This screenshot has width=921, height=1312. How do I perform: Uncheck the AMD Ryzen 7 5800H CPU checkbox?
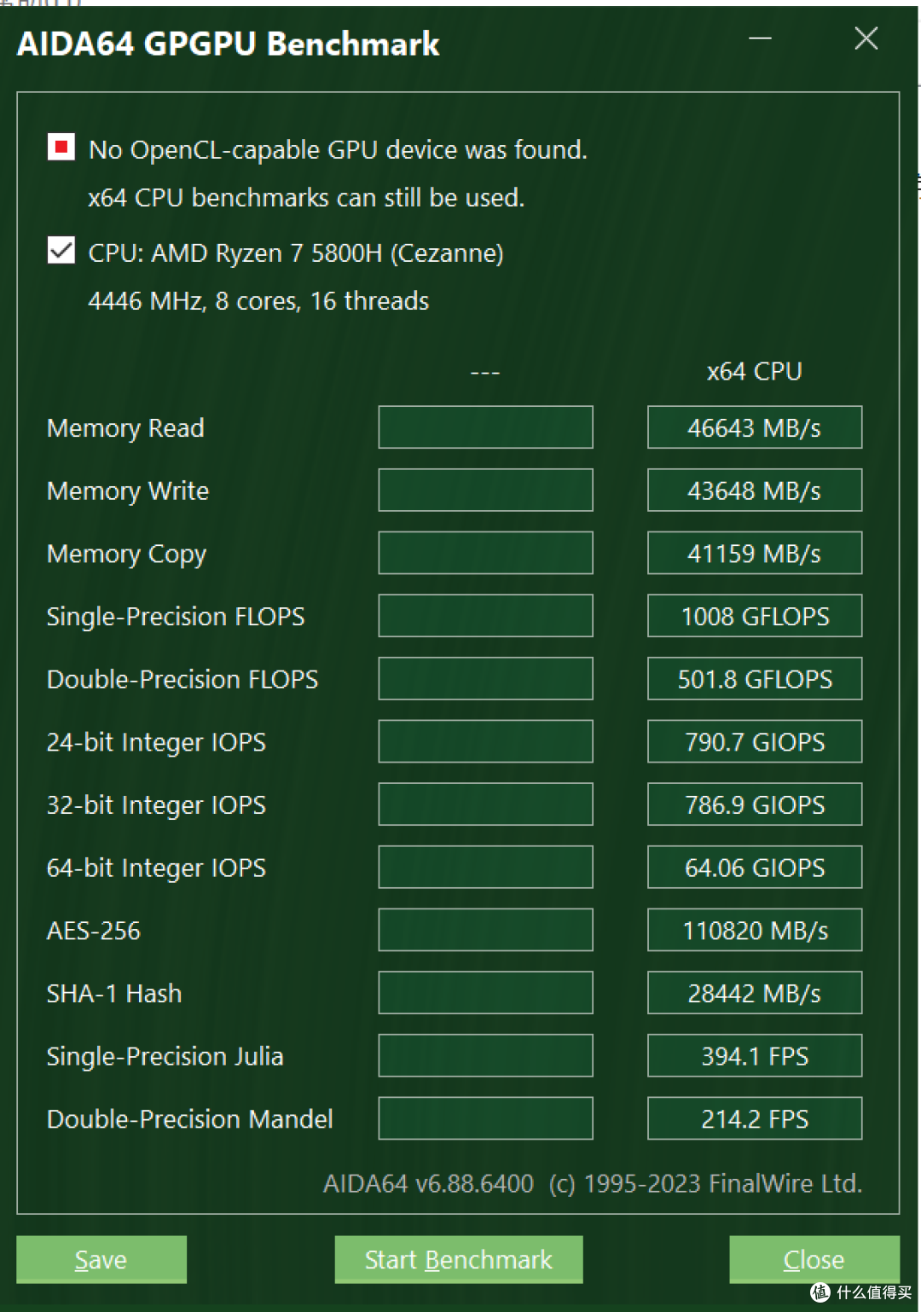point(61,251)
